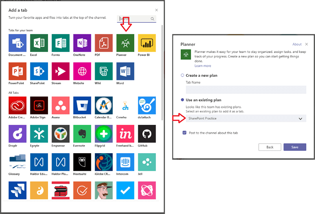Choose the Word tab app

click(125, 71)
